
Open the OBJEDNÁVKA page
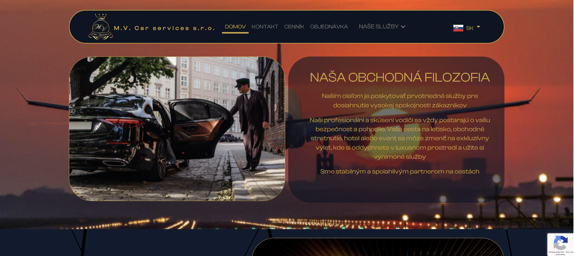329,27
